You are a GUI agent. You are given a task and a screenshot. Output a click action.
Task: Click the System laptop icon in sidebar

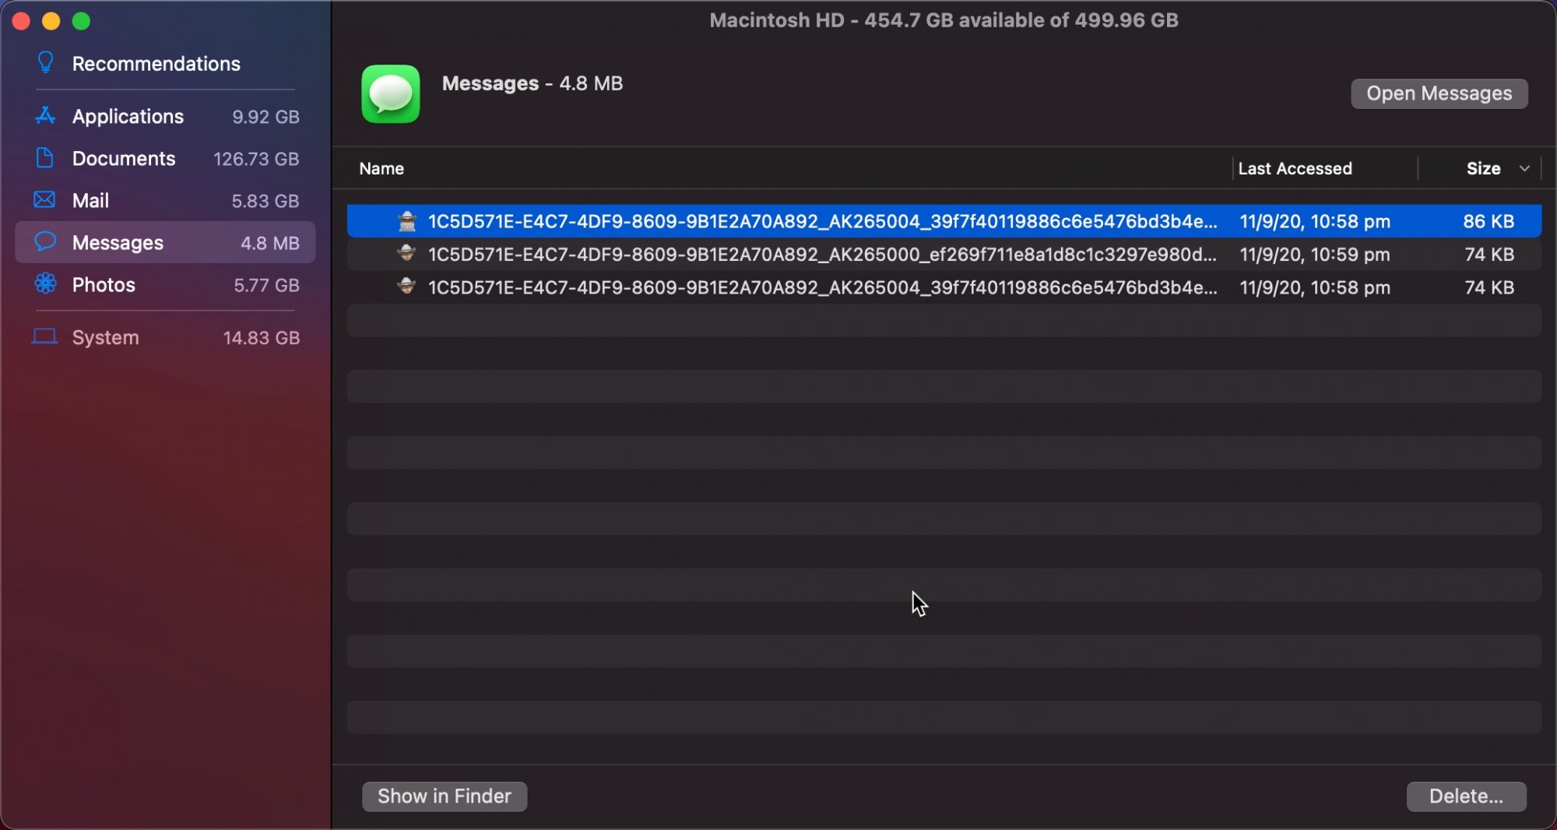point(44,337)
